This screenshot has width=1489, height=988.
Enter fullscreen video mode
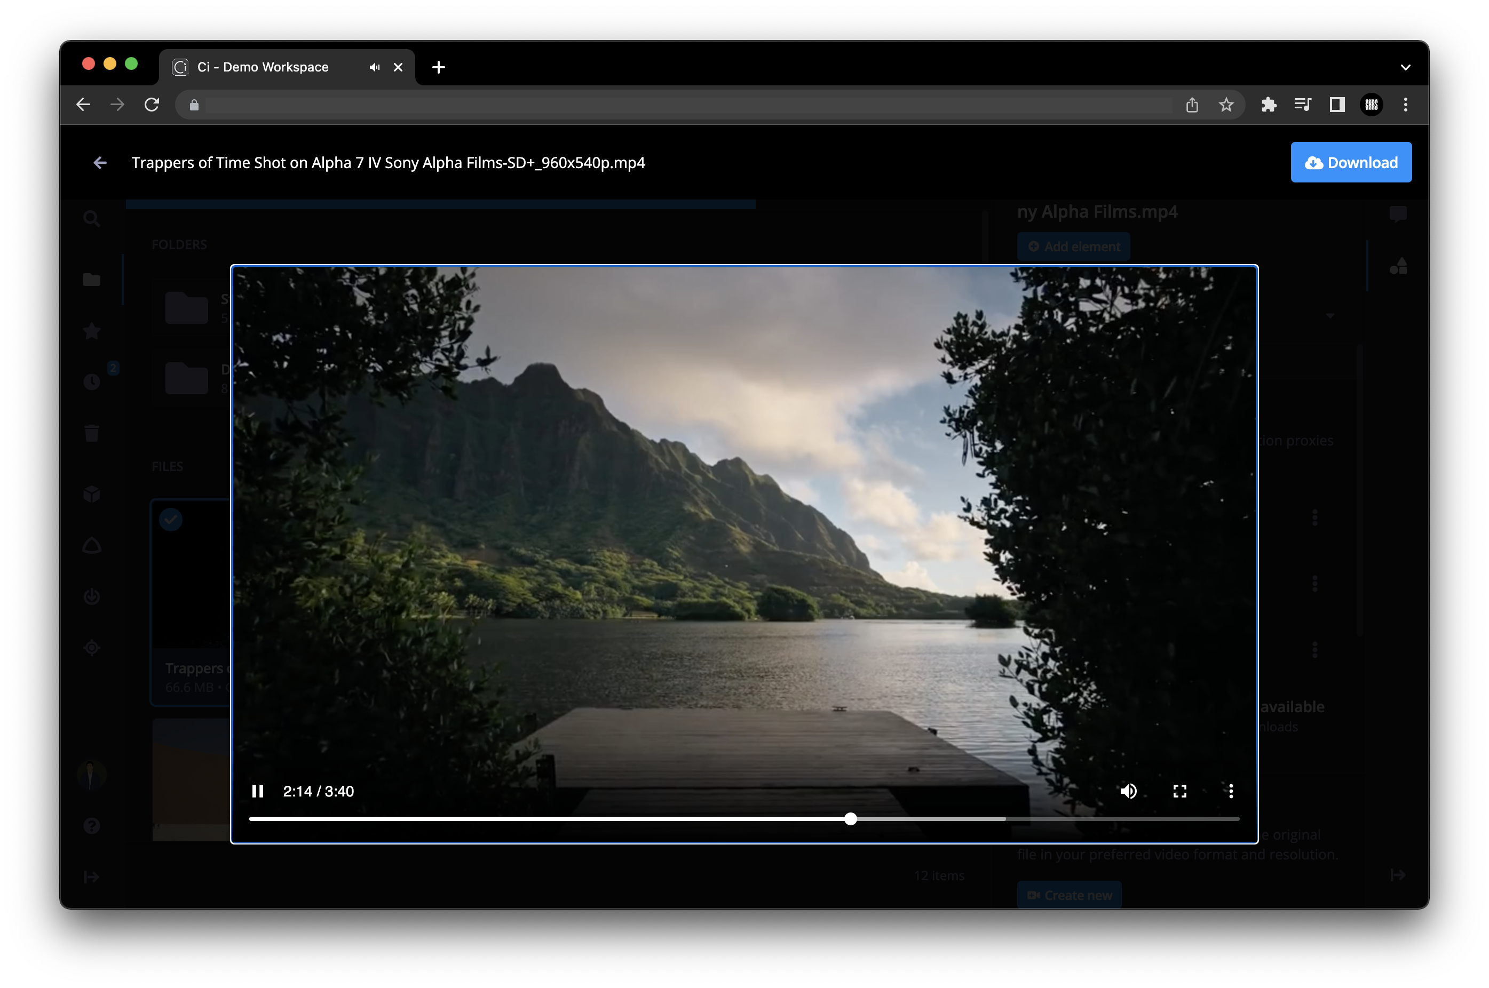(x=1179, y=791)
